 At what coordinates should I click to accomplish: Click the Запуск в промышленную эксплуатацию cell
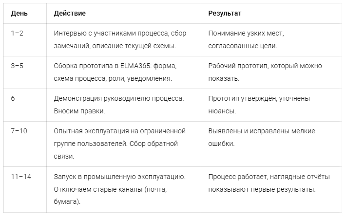tap(124, 190)
